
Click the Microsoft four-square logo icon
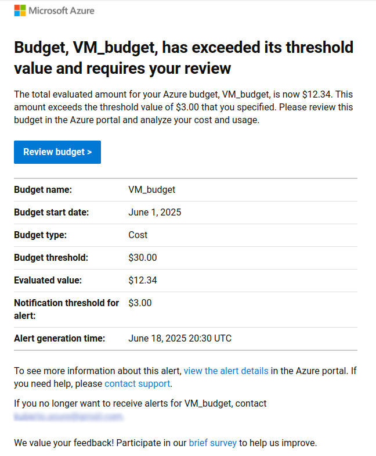click(20, 11)
